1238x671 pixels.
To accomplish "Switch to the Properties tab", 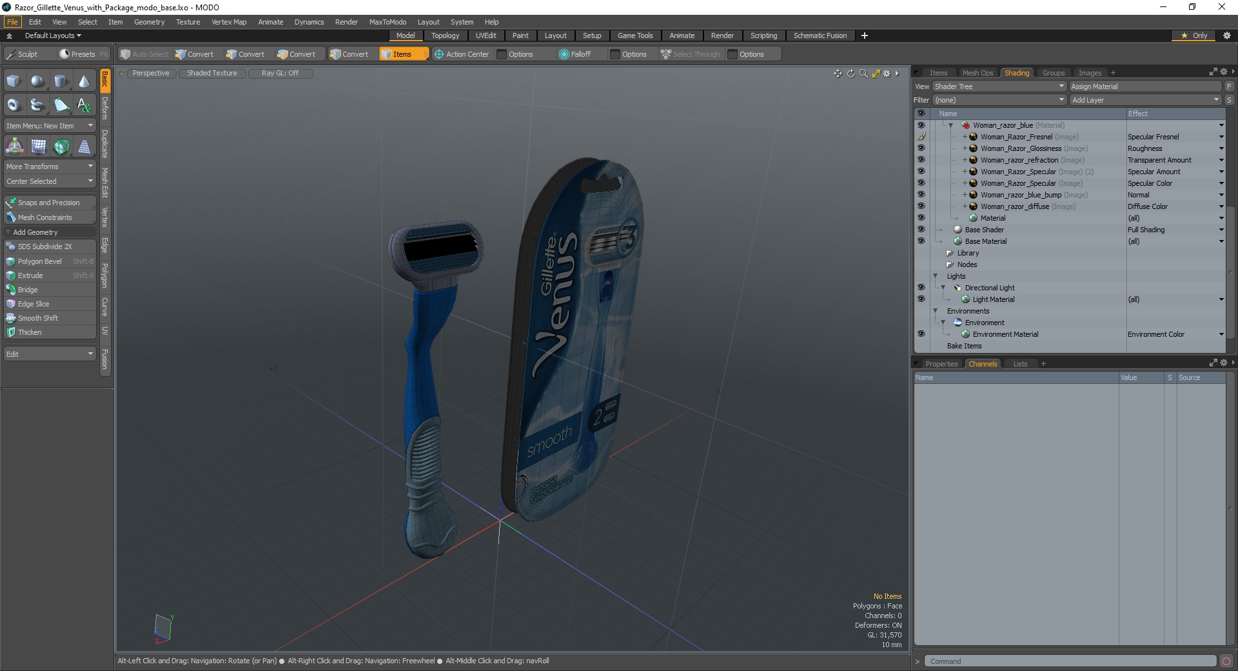I will pos(941,364).
